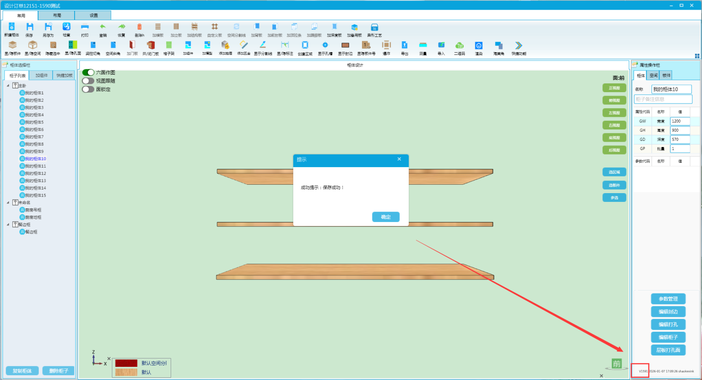Enable the 视图跟随 toggle

[x=88, y=81]
